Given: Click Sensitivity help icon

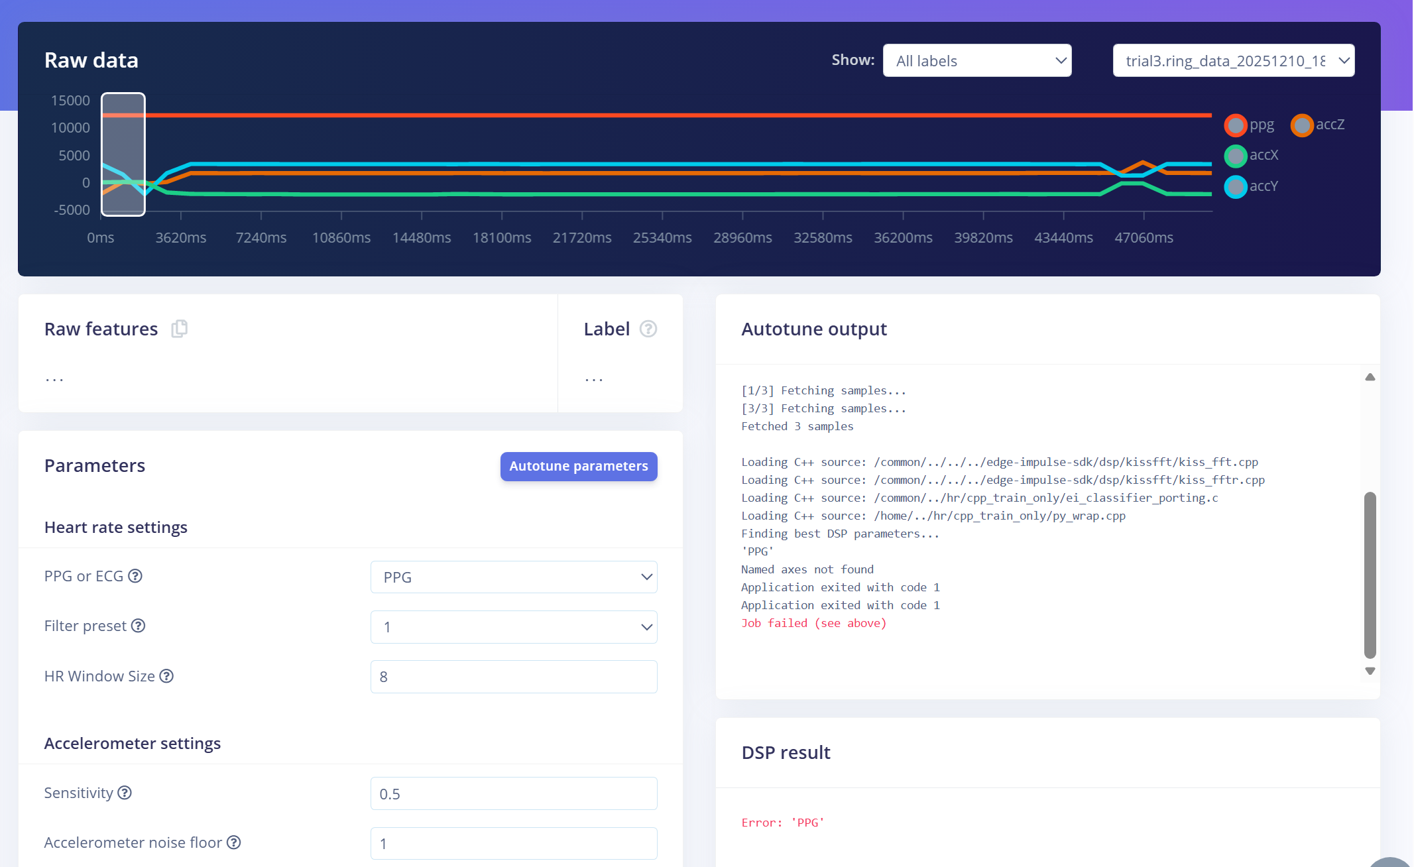Looking at the screenshot, I should pos(125,793).
